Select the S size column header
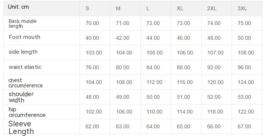The height and width of the screenshot is (140, 273). point(95,8)
